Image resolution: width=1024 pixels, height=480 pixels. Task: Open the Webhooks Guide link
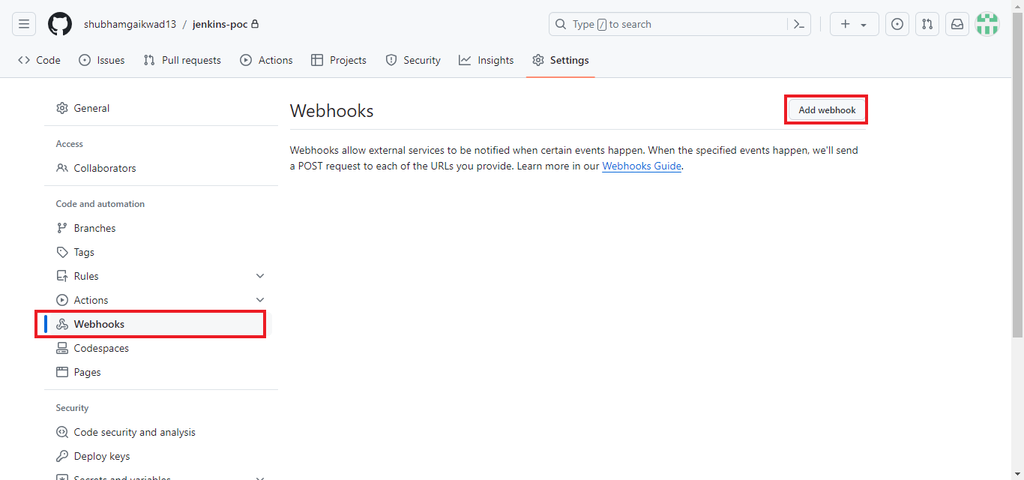(642, 166)
